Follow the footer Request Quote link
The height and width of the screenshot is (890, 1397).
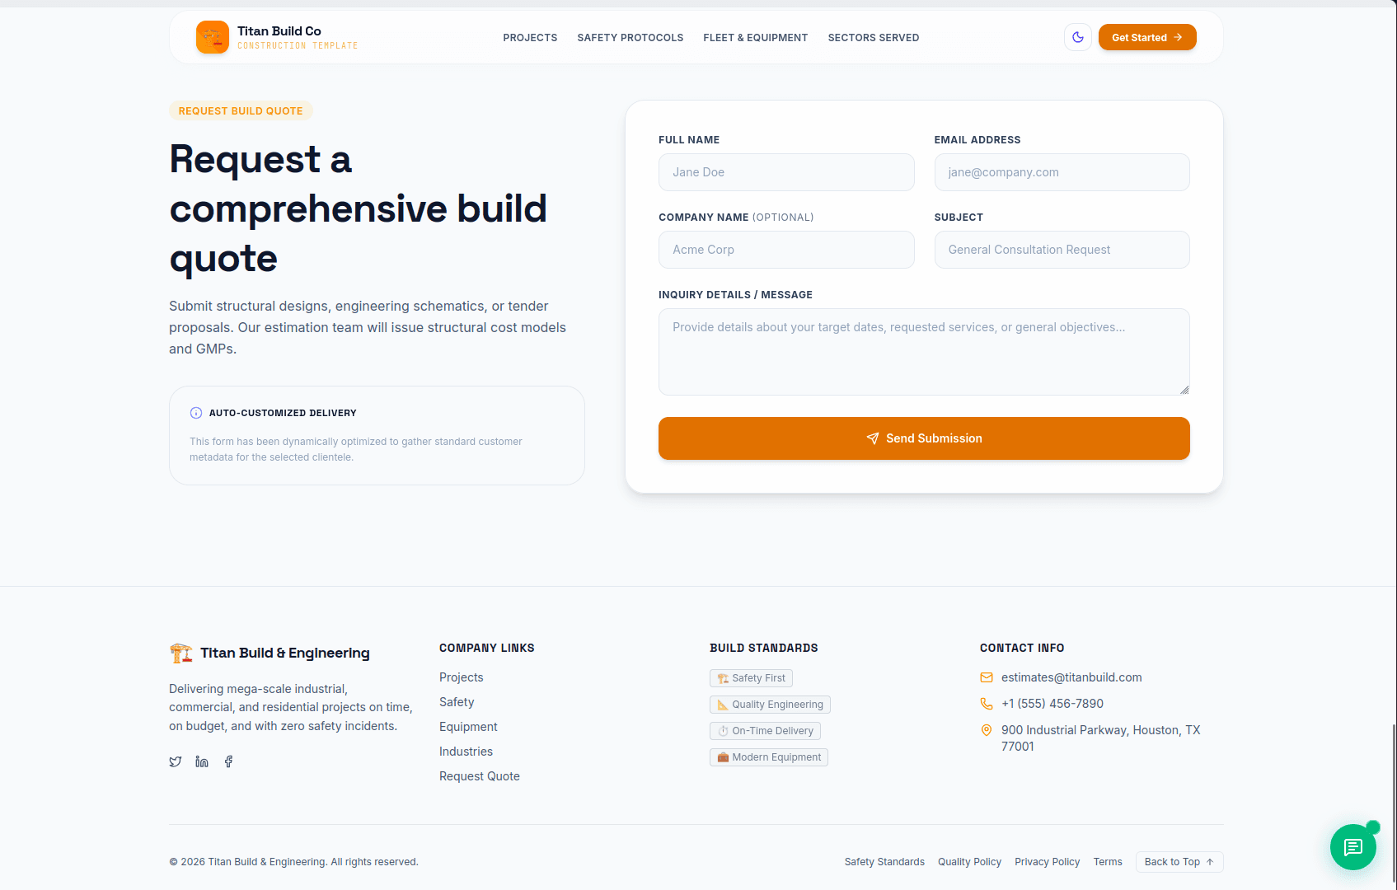480,776
